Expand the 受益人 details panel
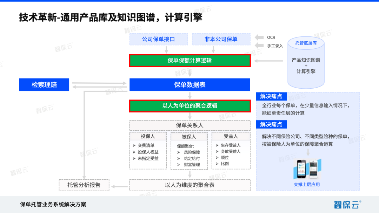The width and height of the screenshot is (379, 213). (x=231, y=137)
